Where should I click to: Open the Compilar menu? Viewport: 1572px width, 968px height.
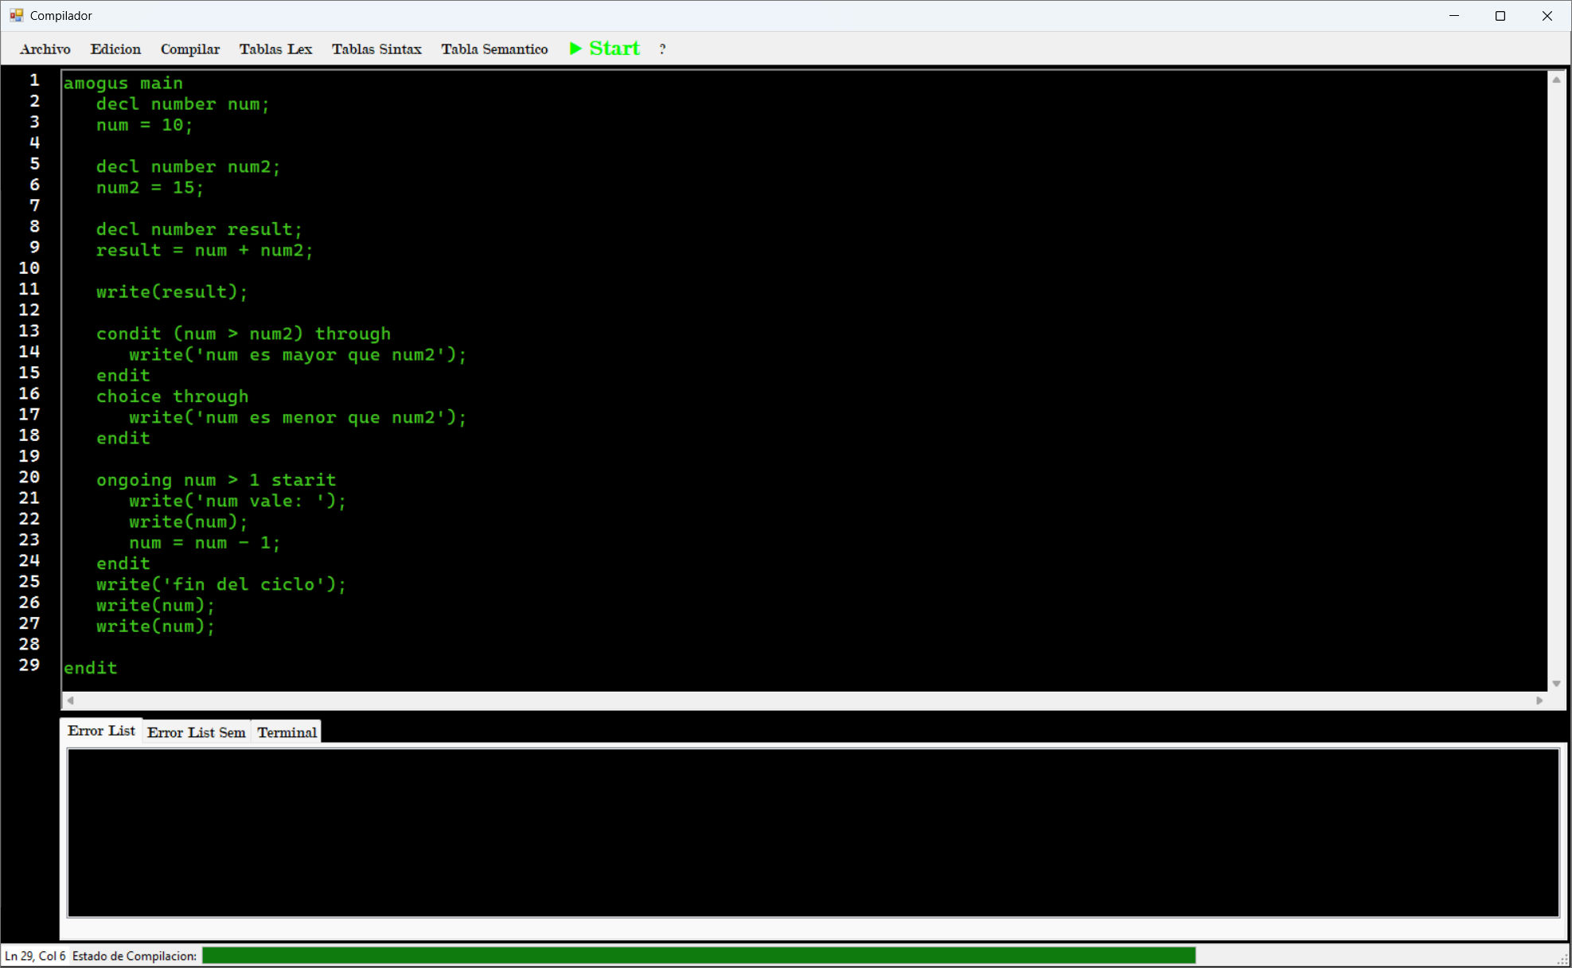tap(190, 49)
